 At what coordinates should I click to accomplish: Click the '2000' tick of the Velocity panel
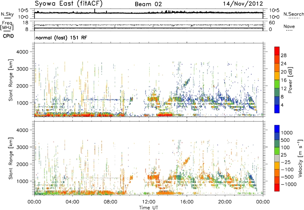(x=22, y=164)
